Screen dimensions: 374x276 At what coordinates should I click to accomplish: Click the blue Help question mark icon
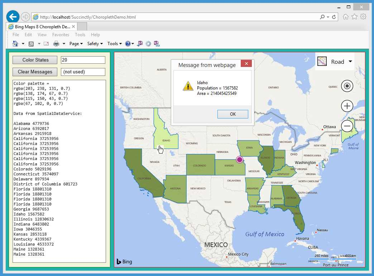(128, 44)
